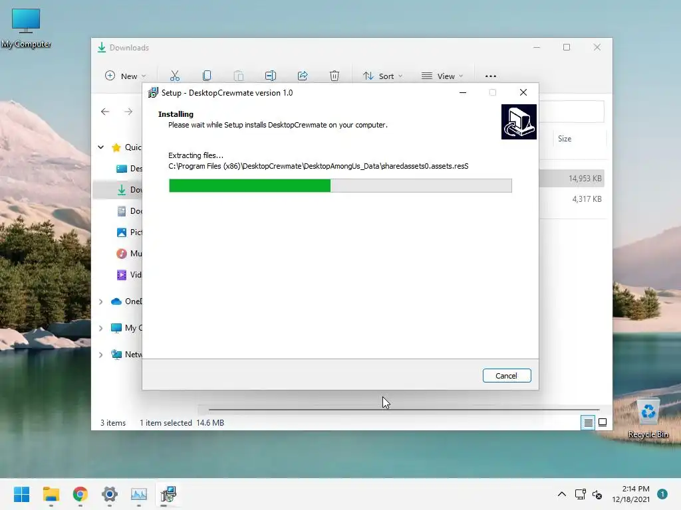681x510 pixels.
Task: Open the My Computer desktop icon
Action: pos(26,28)
